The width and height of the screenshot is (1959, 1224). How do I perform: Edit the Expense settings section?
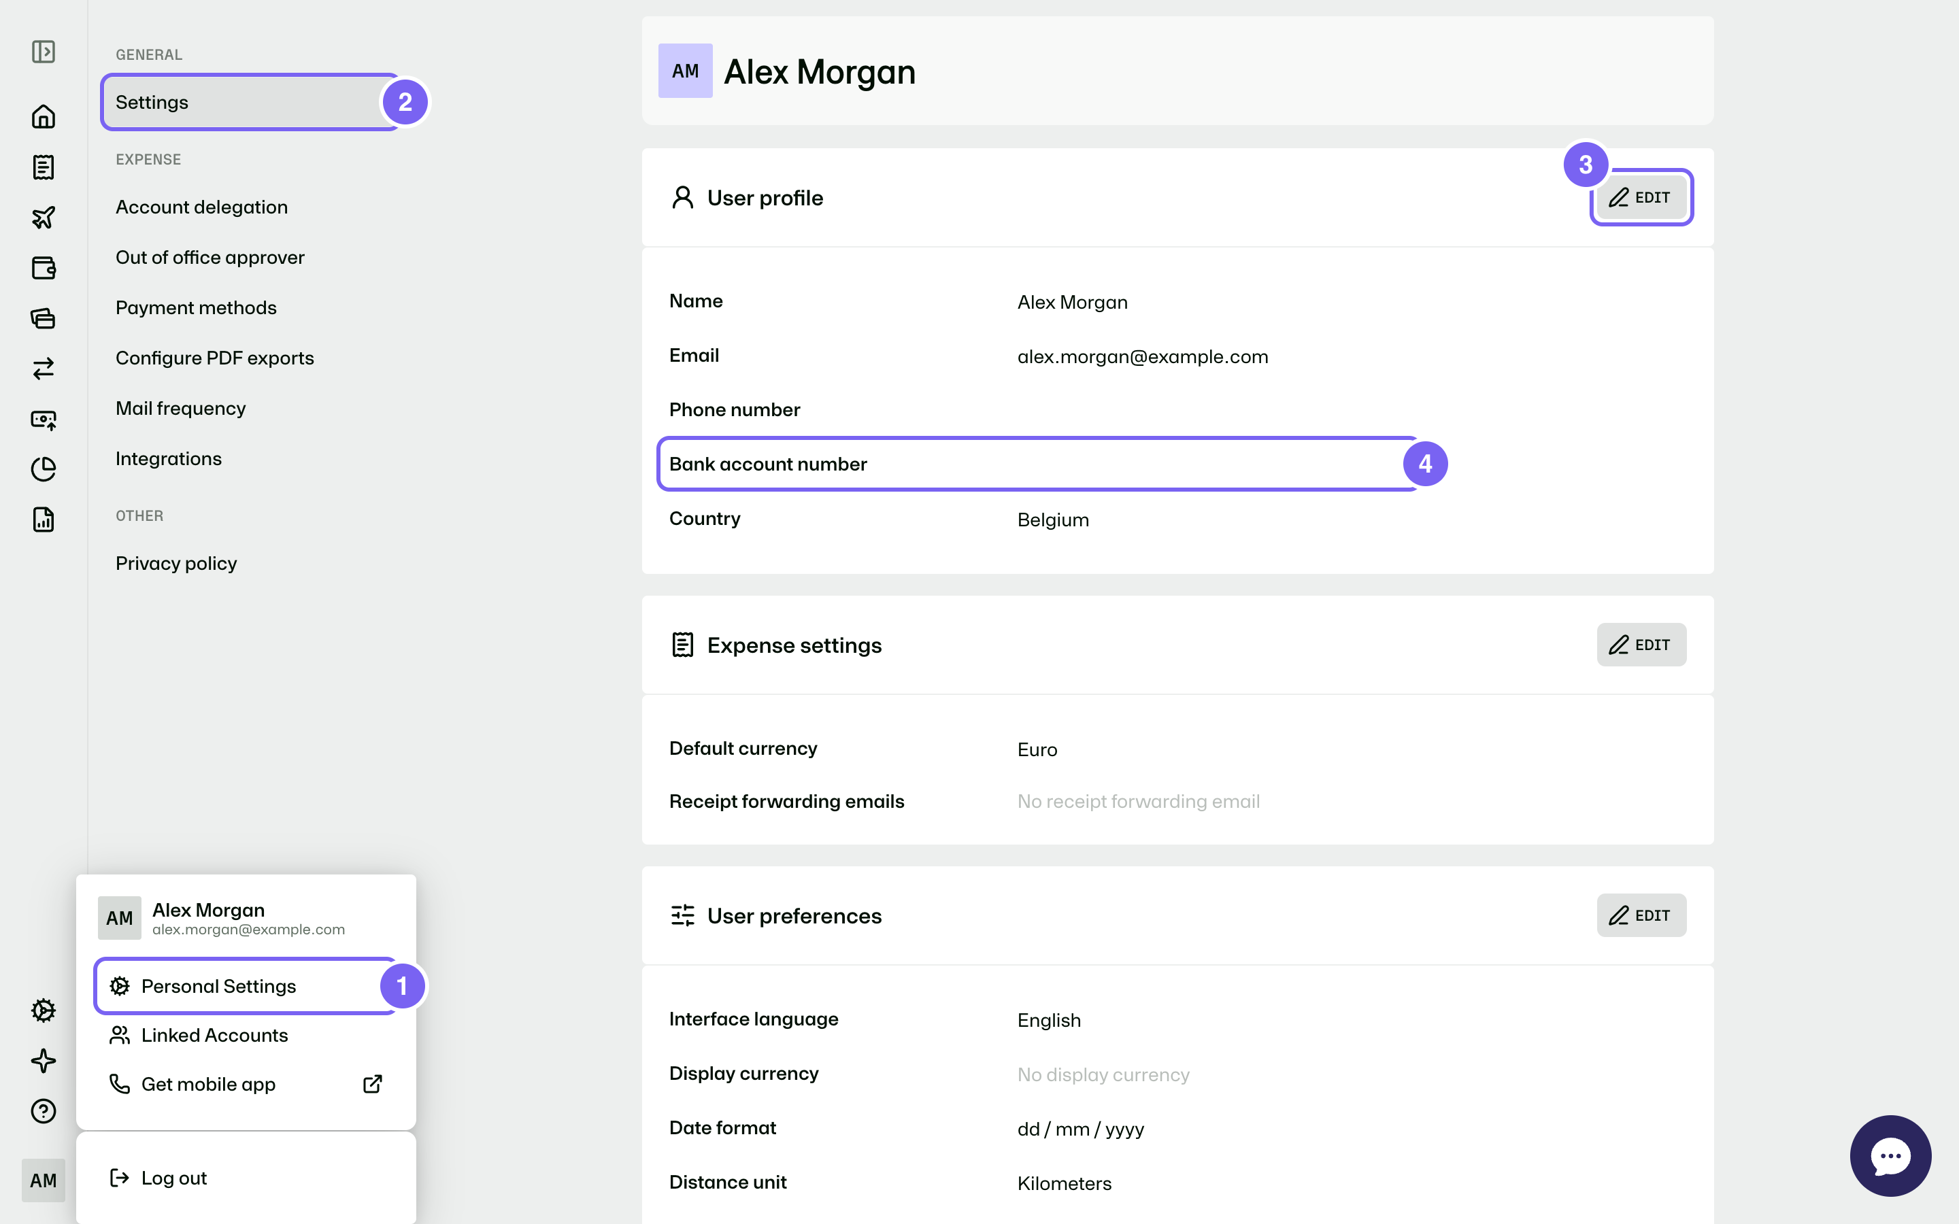pyautogui.click(x=1641, y=645)
